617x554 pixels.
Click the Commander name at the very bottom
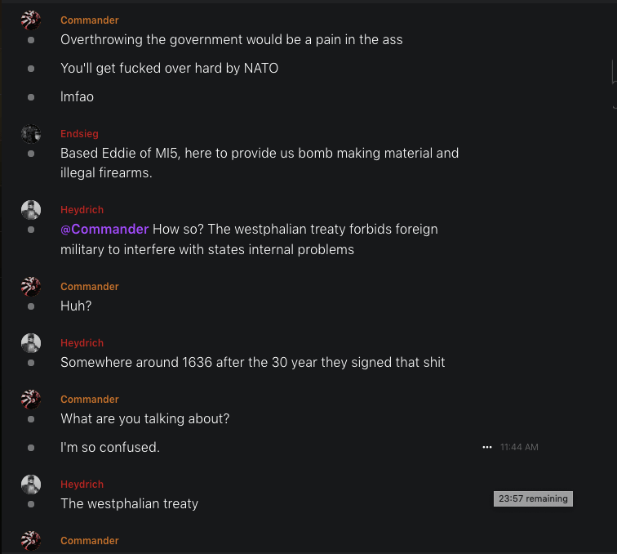(x=89, y=541)
